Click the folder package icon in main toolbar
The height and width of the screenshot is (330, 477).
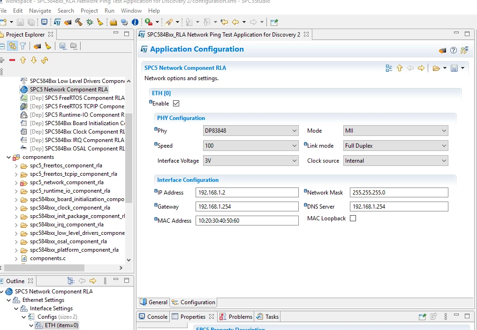click(114, 22)
